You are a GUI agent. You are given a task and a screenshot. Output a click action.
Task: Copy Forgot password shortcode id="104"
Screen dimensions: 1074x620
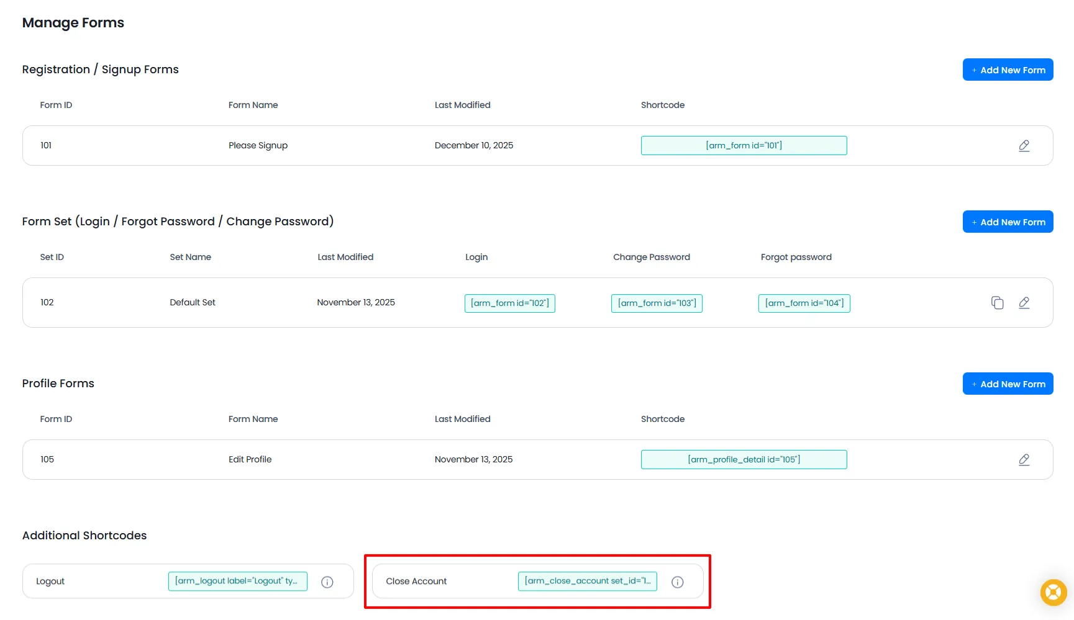pyautogui.click(x=804, y=303)
